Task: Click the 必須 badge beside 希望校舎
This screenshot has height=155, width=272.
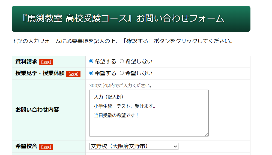Action: point(46,147)
